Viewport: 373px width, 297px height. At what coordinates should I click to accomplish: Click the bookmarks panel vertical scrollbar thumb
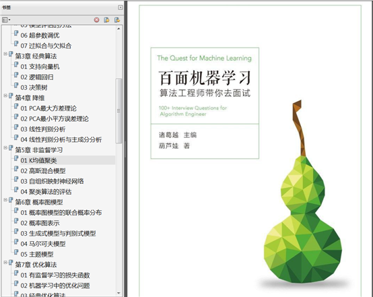click(118, 110)
